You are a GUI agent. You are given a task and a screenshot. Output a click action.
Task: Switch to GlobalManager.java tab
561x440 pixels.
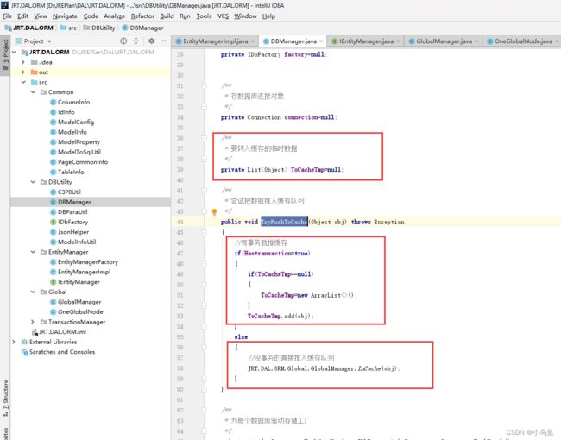[x=438, y=41]
